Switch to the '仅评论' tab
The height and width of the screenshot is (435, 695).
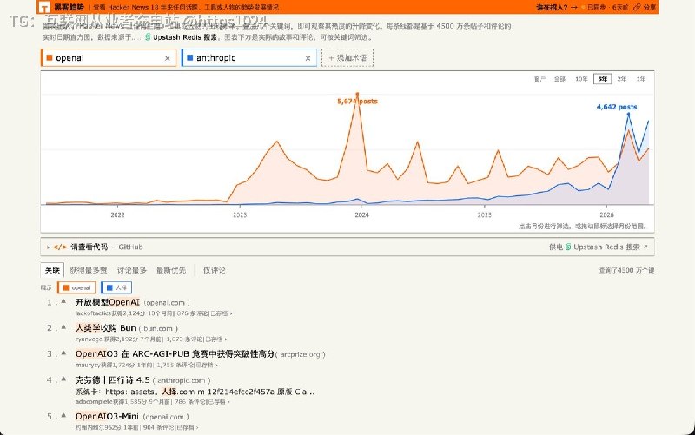pyautogui.click(x=214, y=270)
